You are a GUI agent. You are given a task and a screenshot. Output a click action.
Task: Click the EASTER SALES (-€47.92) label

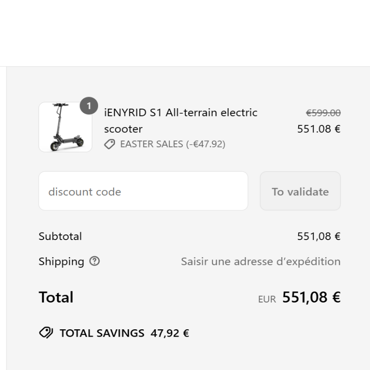173,144
